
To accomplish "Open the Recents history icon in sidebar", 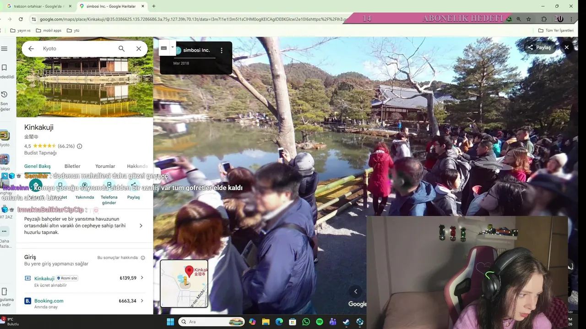I will click(4, 95).
